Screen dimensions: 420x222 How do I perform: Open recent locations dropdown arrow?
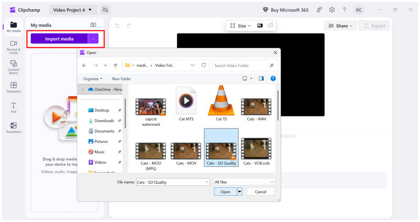(106, 66)
